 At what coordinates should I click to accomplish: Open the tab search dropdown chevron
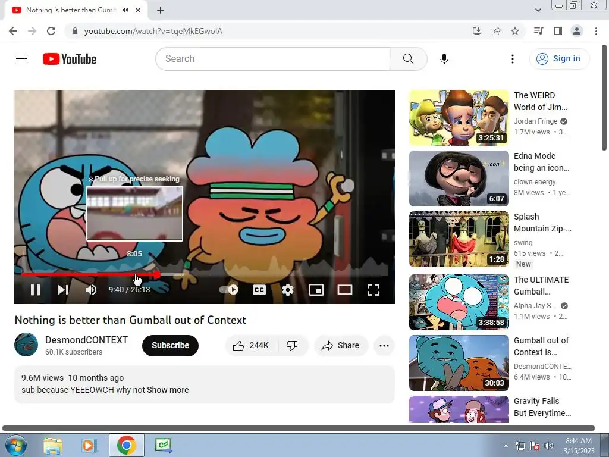538,10
